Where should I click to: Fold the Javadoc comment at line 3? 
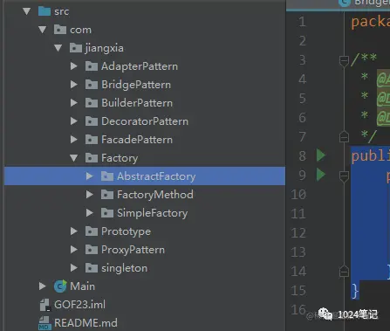coord(344,61)
